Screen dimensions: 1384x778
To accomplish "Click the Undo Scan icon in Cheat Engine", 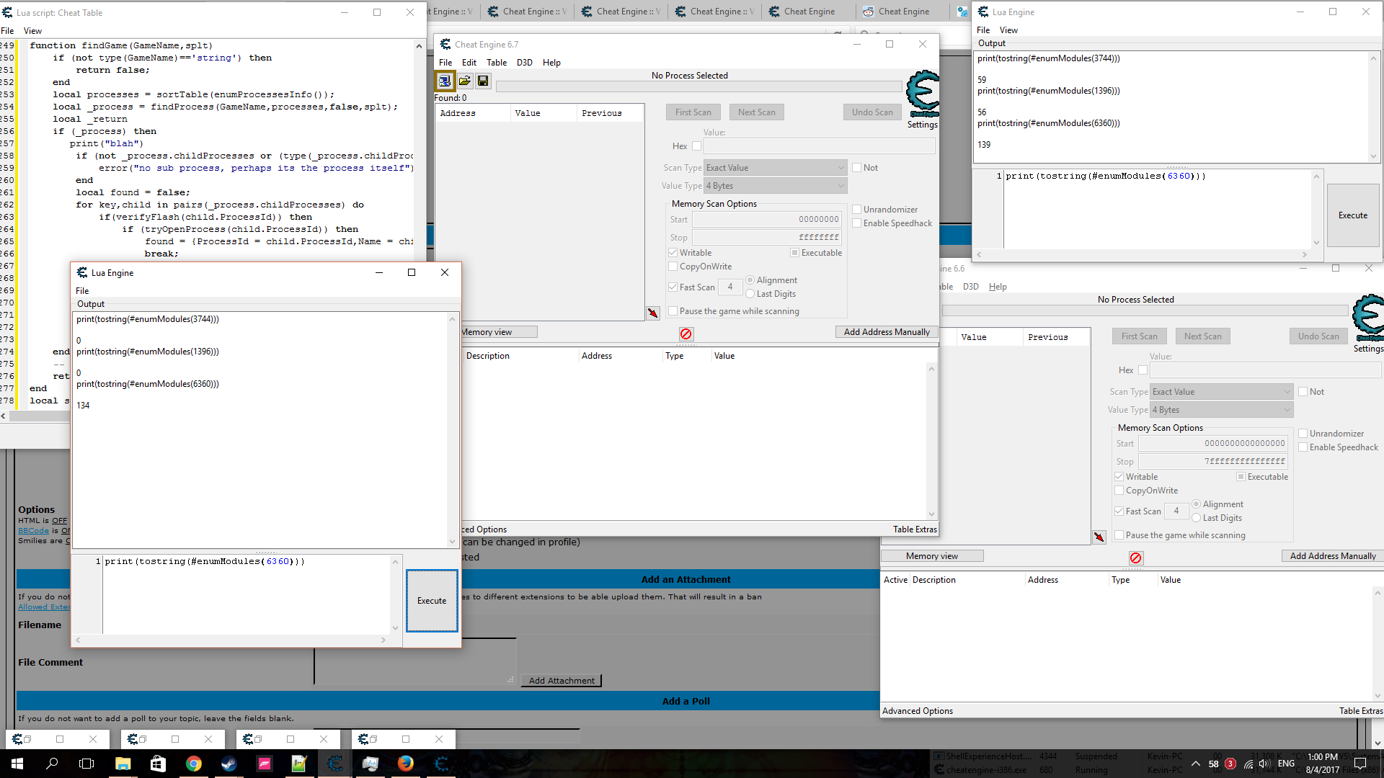I will tap(871, 111).
